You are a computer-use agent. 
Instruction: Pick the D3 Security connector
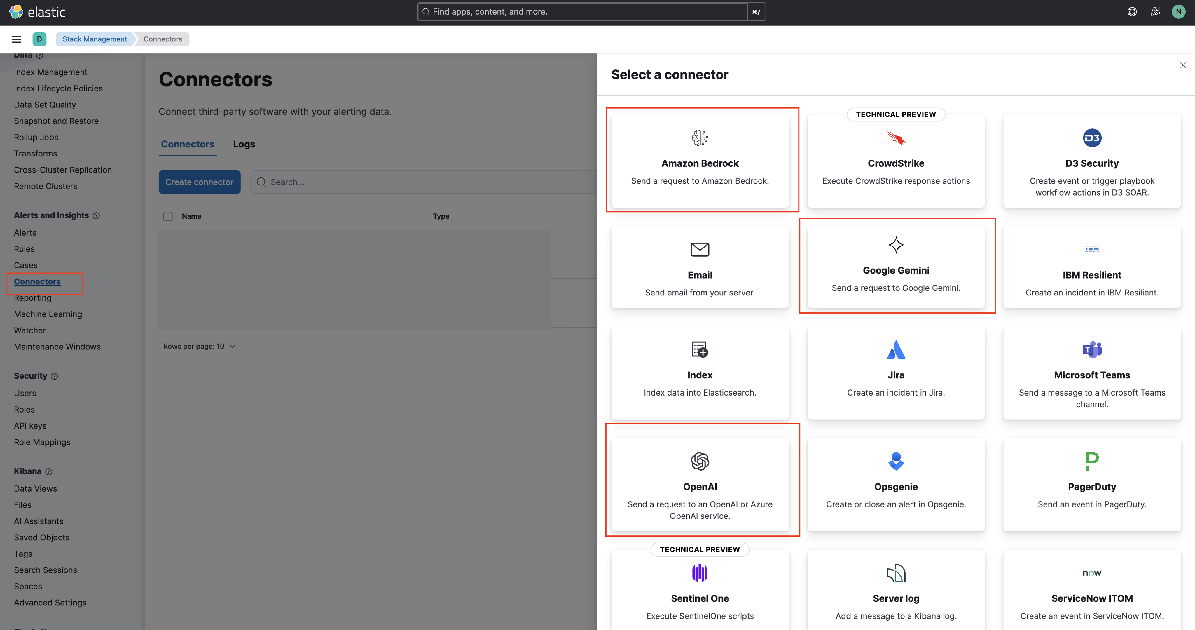(1092, 163)
